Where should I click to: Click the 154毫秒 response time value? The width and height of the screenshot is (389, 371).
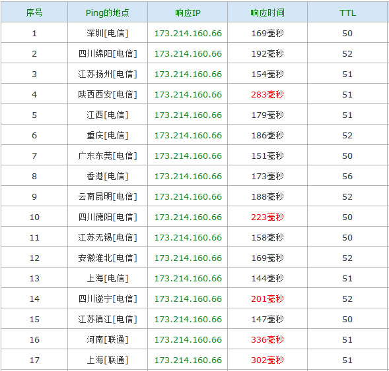click(267, 74)
